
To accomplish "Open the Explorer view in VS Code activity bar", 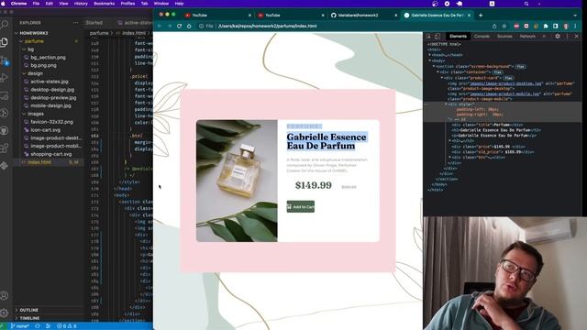I will [5, 42].
